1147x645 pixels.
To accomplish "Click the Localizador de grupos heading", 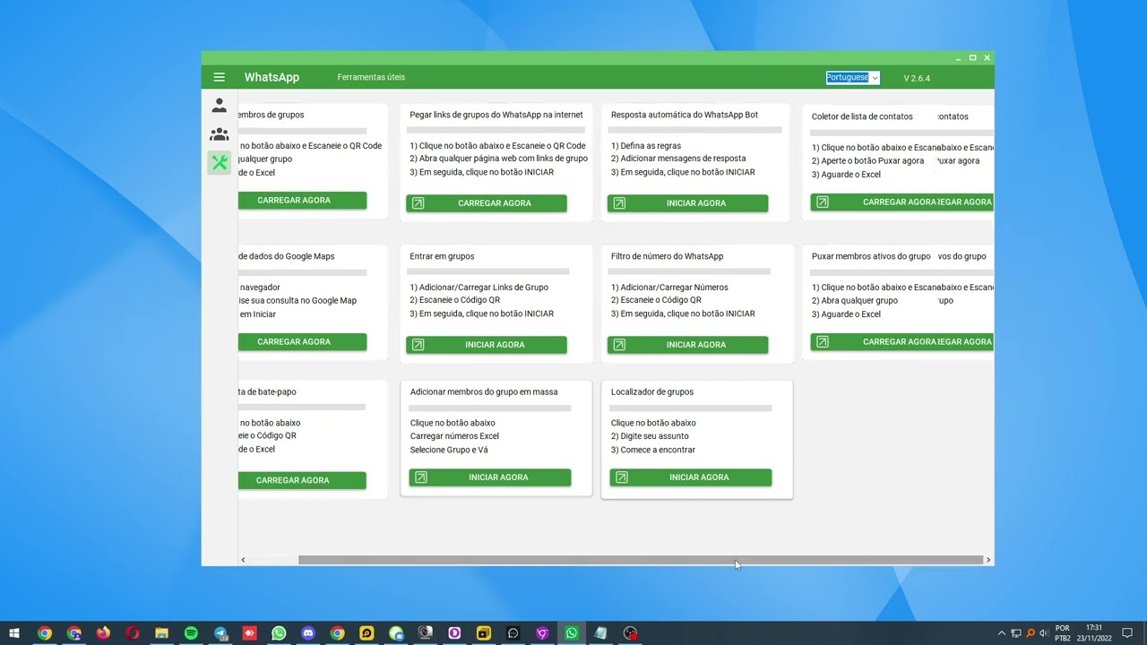I will [652, 391].
